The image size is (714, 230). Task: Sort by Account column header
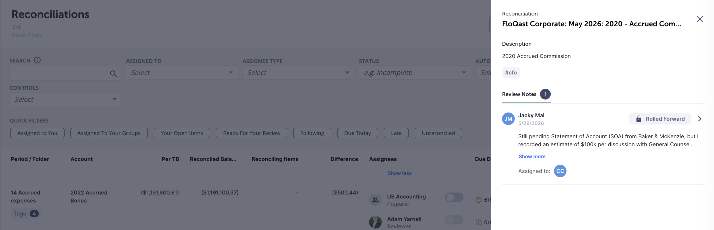click(x=81, y=159)
